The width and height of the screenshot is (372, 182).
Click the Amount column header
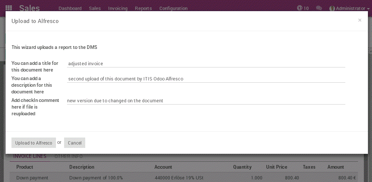pyautogui.click(x=335, y=167)
